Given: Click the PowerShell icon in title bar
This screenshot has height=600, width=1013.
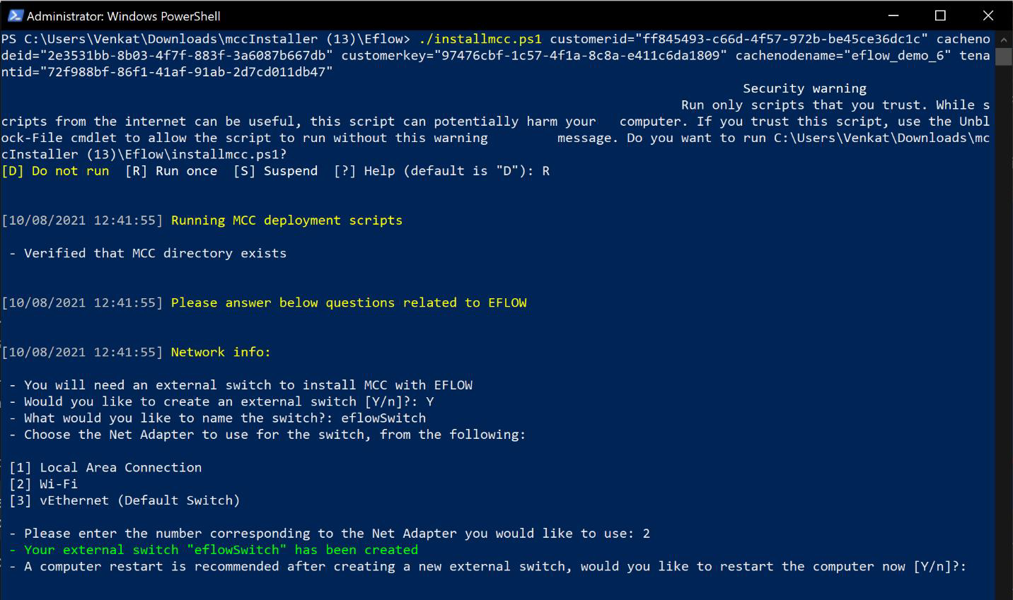Looking at the screenshot, I should (x=15, y=16).
